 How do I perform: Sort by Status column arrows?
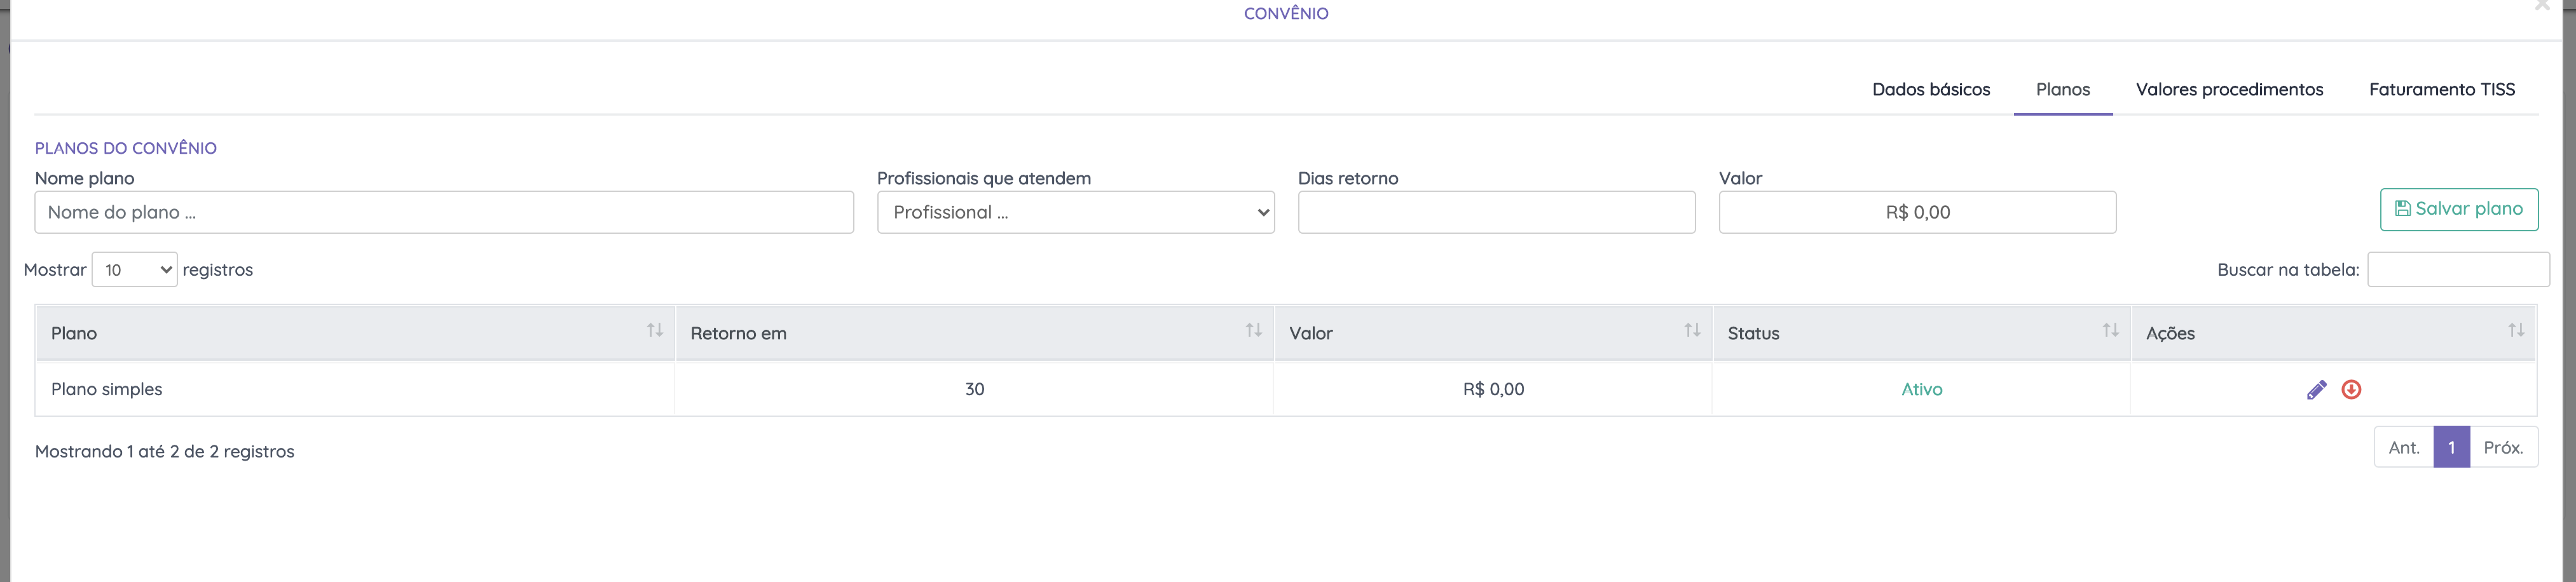tap(2110, 331)
